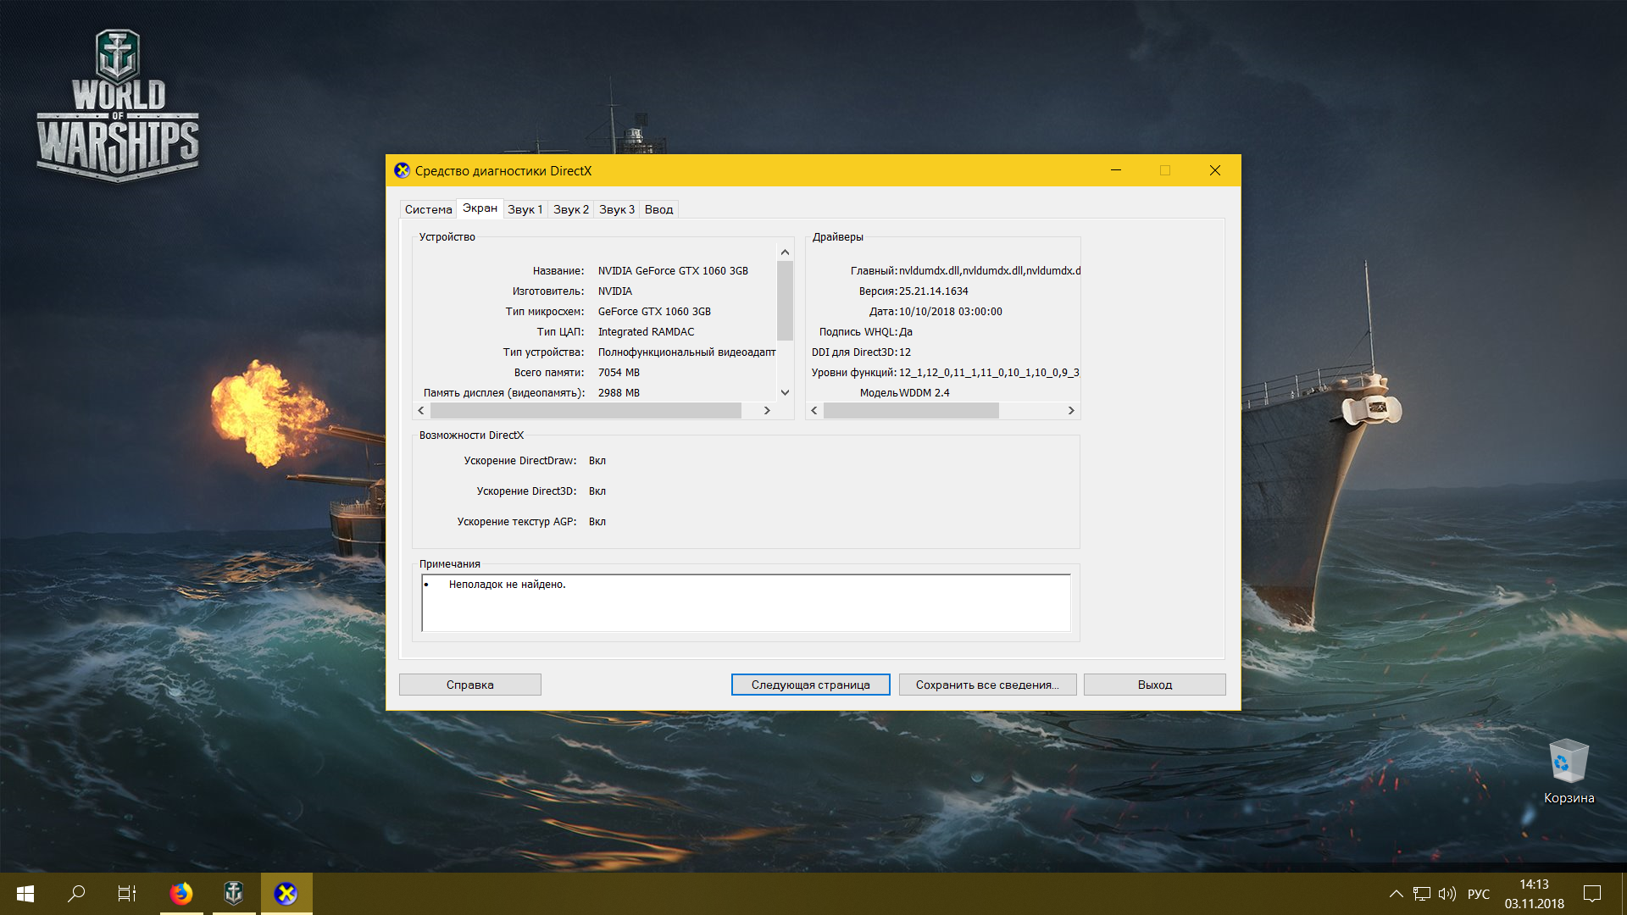Open taskbar search magnifier
The height and width of the screenshot is (915, 1627).
point(76,893)
